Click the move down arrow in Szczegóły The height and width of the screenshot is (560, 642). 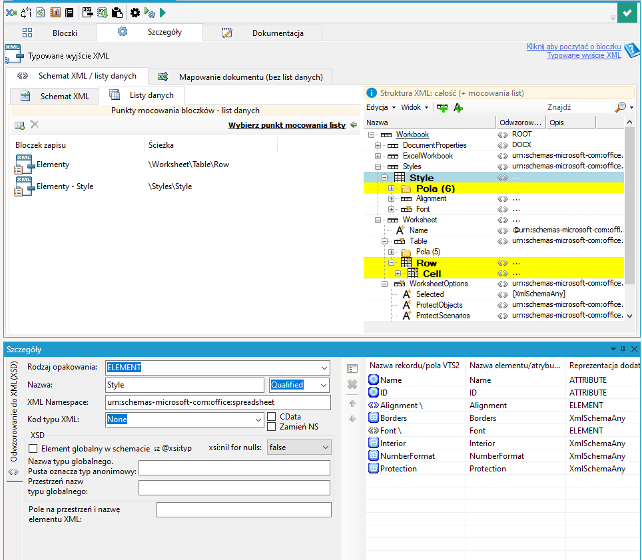pyautogui.click(x=352, y=419)
